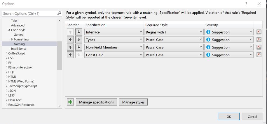Select General under Code Style

pyautogui.click(x=19, y=35)
